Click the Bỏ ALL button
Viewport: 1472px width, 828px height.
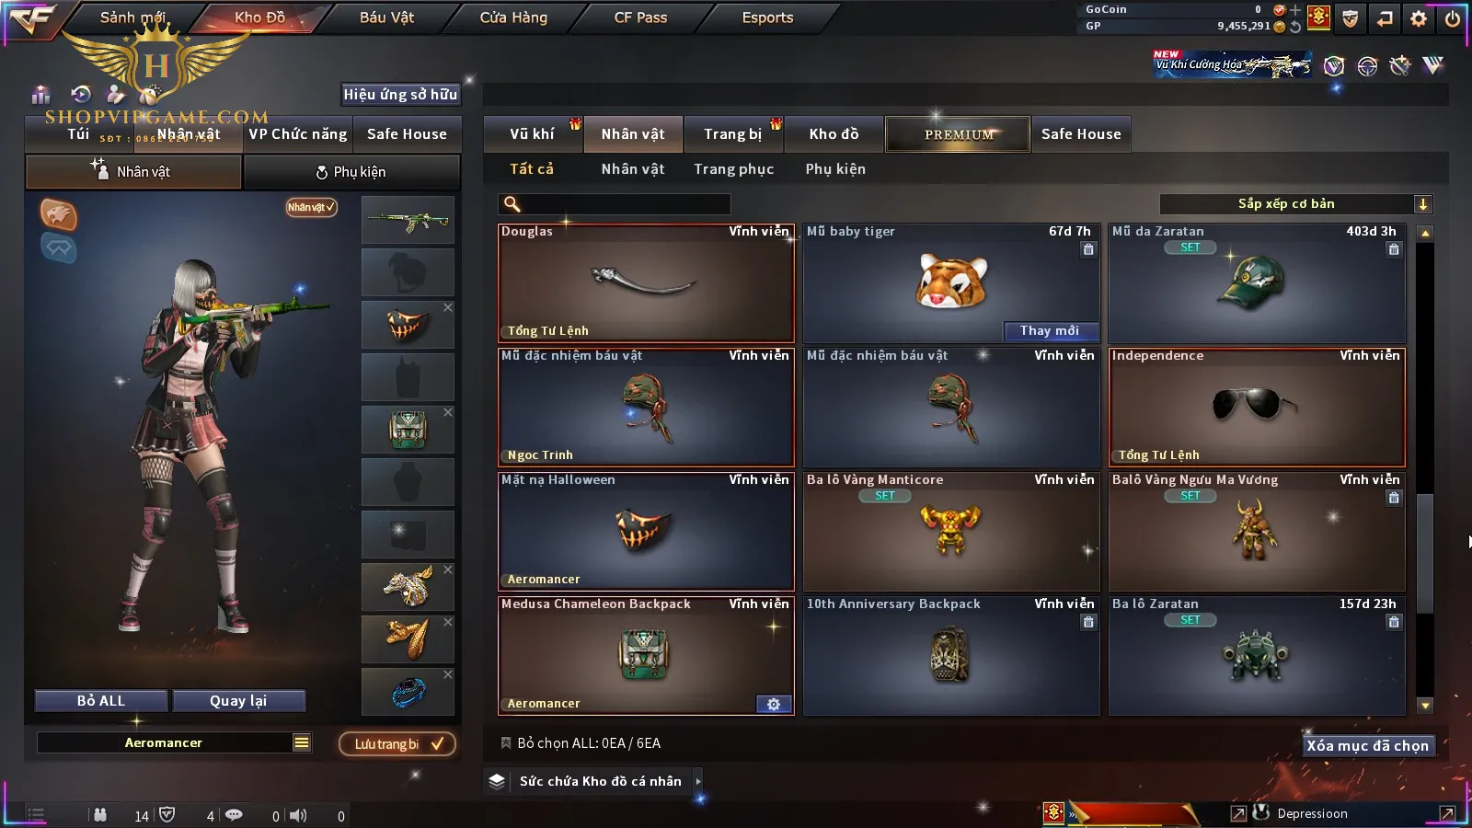click(101, 701)
